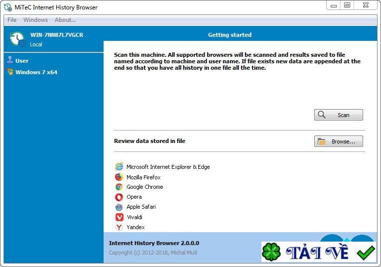Open the File menu

click(x=12, y=20)
